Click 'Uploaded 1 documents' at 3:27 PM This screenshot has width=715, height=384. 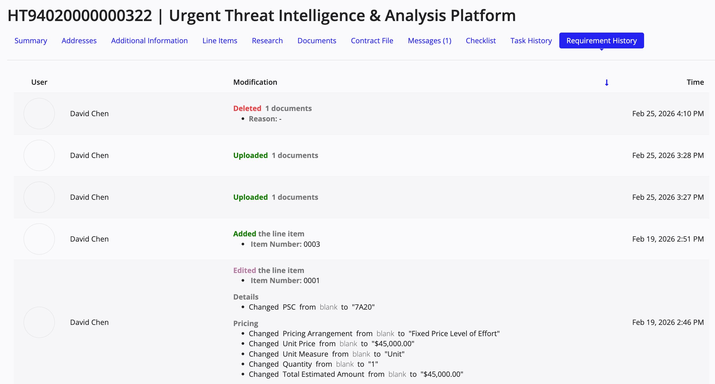coord(276,197)
